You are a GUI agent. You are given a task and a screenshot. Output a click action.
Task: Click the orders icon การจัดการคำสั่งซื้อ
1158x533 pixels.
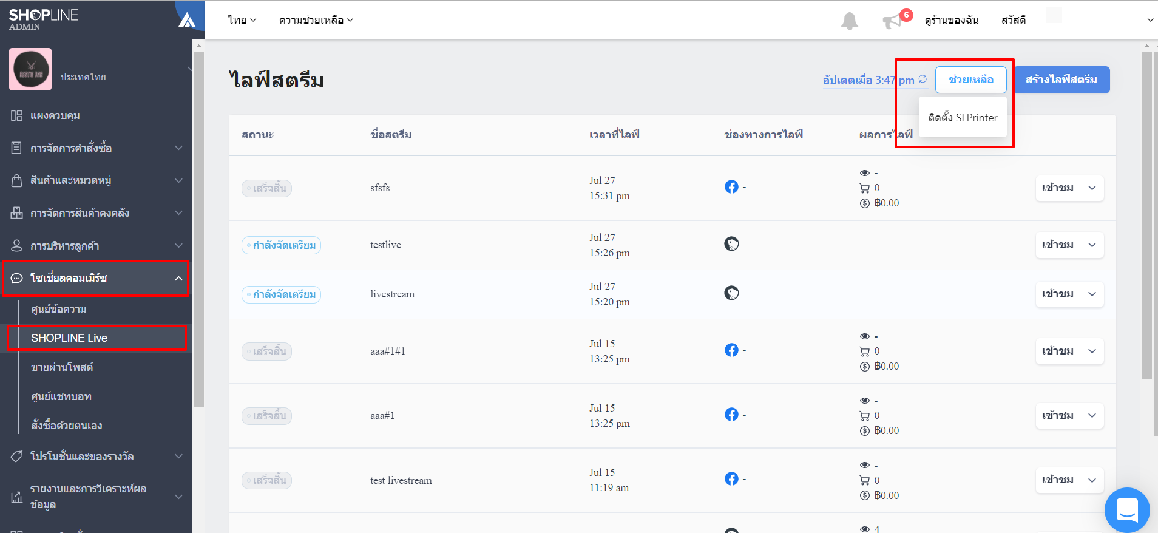[x=16, y=148]
